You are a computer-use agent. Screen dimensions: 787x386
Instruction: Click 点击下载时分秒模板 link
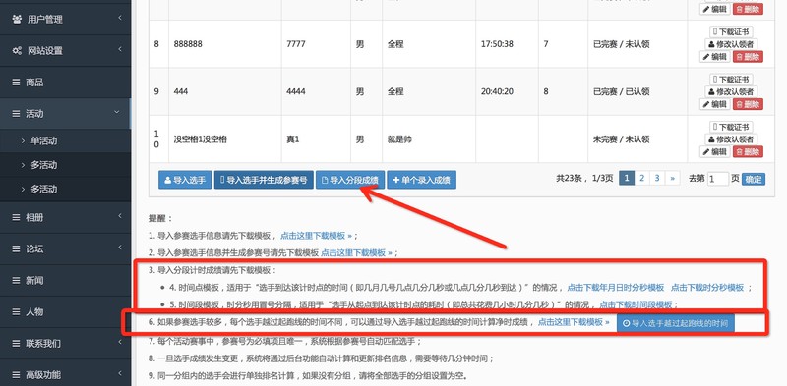click(x=707, y=288)
